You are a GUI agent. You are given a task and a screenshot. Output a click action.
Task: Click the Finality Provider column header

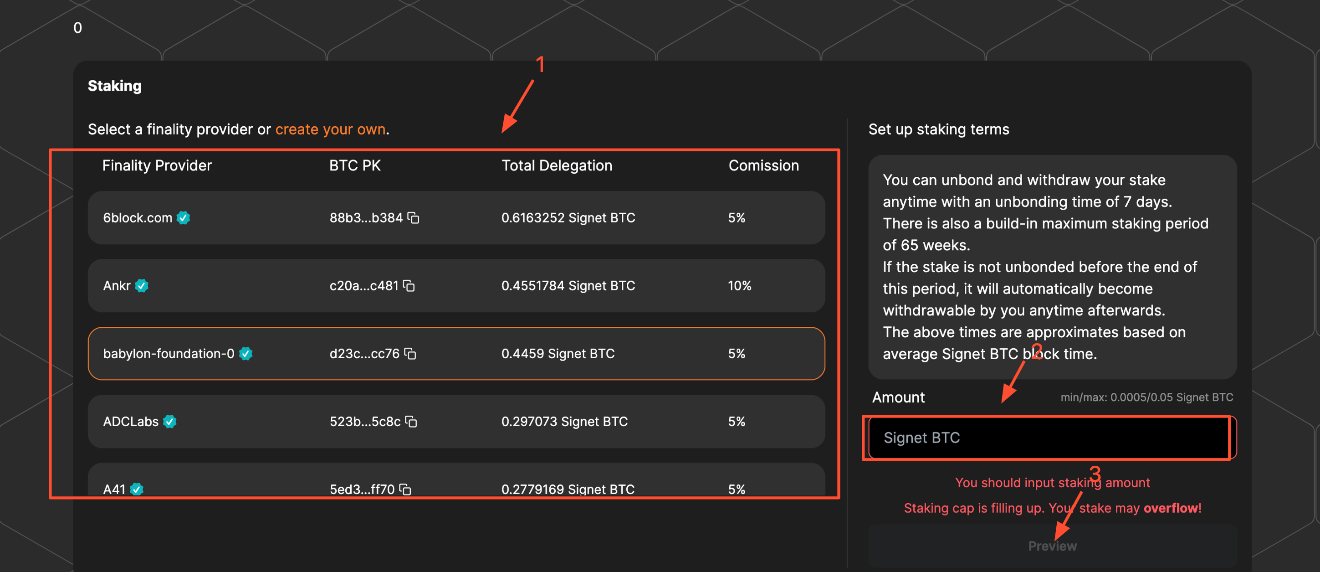(x=157, y=165)
